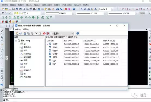Open the second lineweight BYLAYER dropdown arrow
The image size is (151, 102).
[136, 13]
